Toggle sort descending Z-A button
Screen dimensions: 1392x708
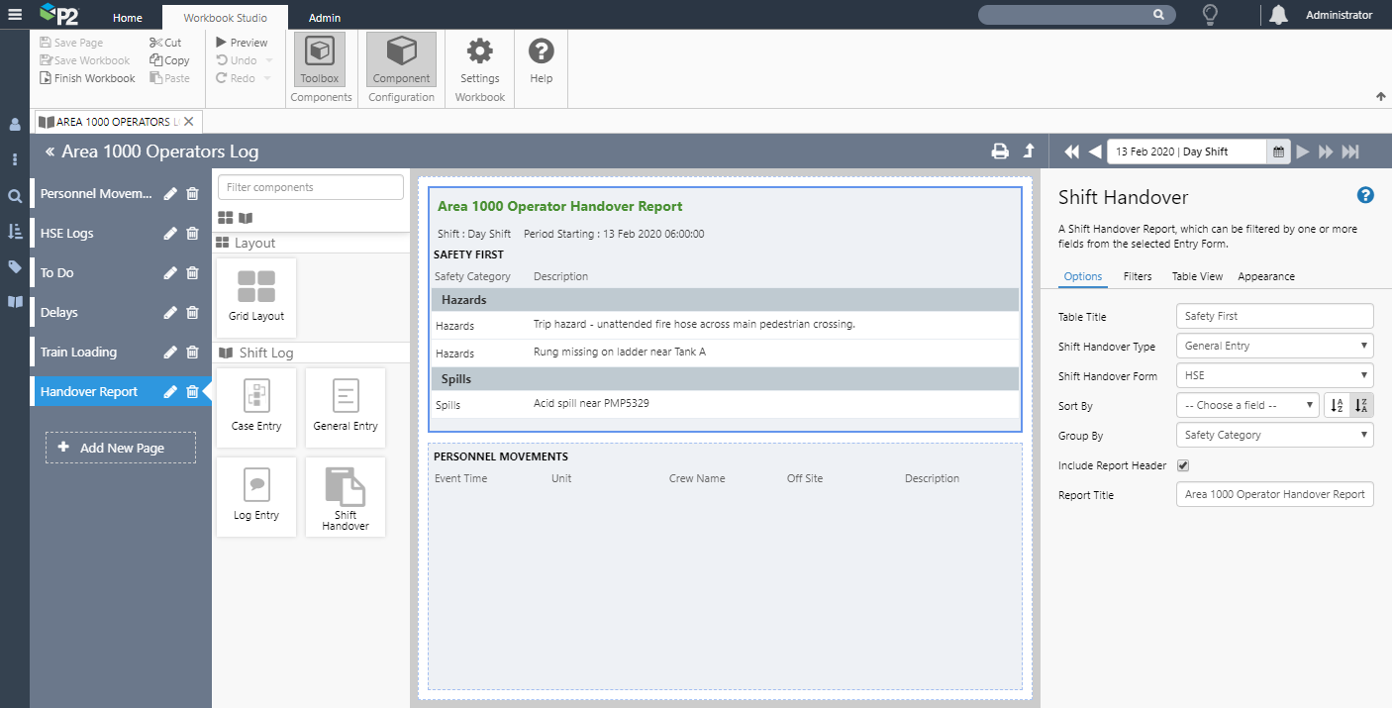pyautogui.click(x=1361, y=405)
